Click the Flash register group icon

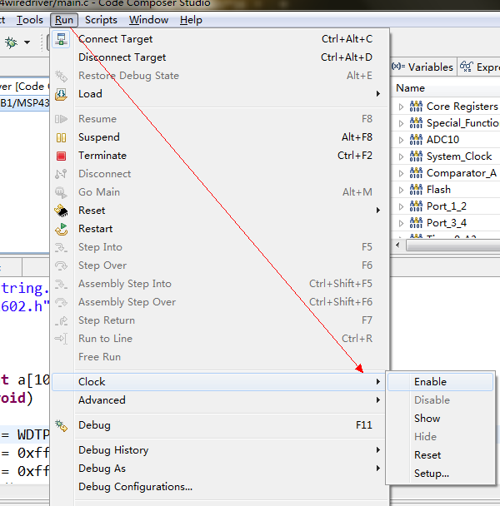[x=416, y=190]
